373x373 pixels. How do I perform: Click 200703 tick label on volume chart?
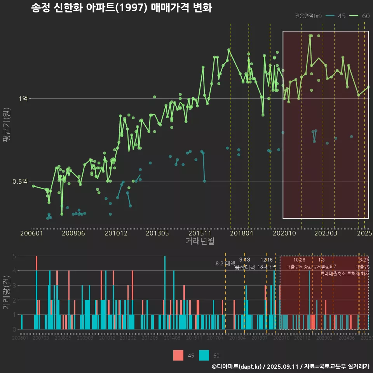click(x=41, y=338)
